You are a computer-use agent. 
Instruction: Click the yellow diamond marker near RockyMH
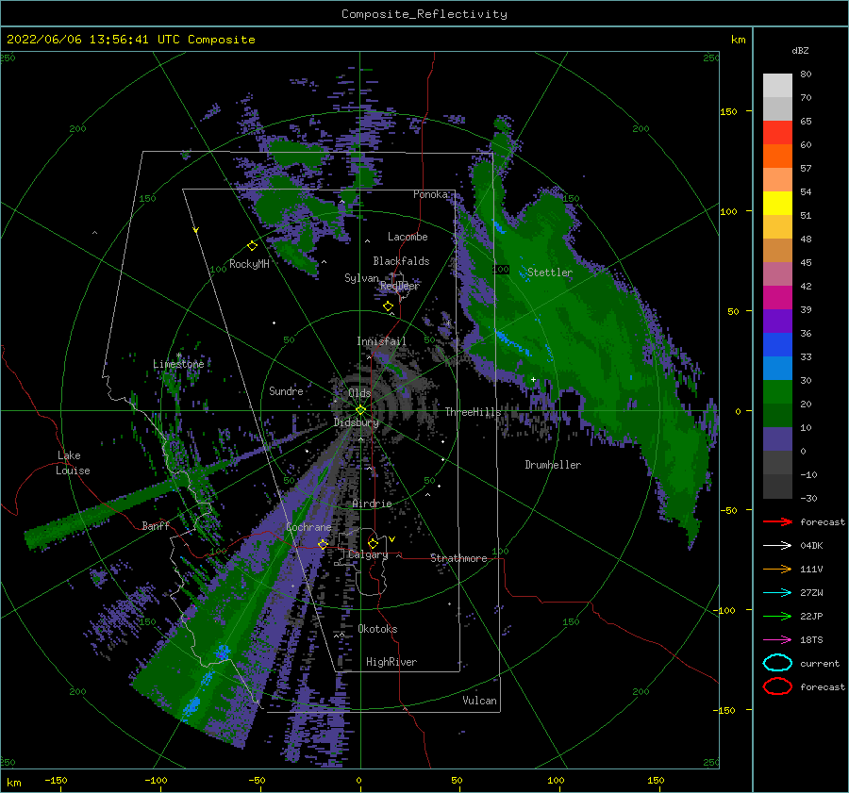click(252, 246)
